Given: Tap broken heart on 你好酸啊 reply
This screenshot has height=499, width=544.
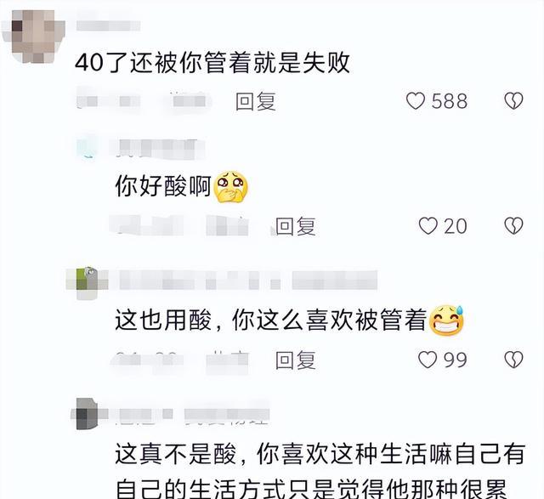Looking at the screenshot, I should [x=513, y=225].
